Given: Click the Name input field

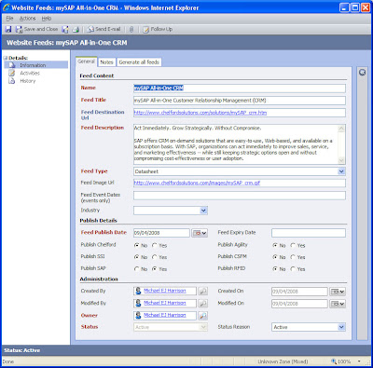Looking at the screenshot, I should pyautogui.click(x=240, y=89).
